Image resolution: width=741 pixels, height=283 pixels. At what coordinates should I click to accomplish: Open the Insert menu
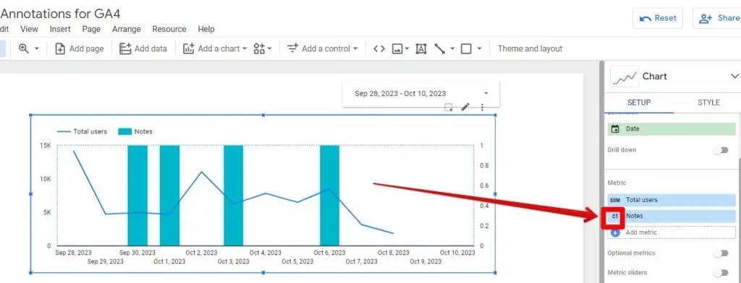tap(60, 30)
